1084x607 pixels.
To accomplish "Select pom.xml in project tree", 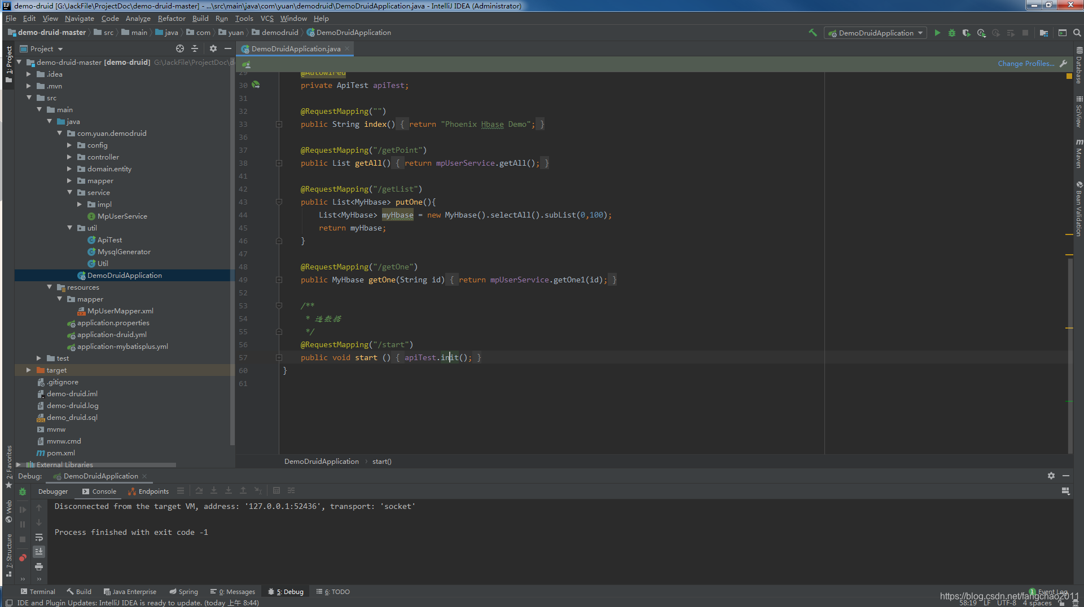I will coord(56,453).
